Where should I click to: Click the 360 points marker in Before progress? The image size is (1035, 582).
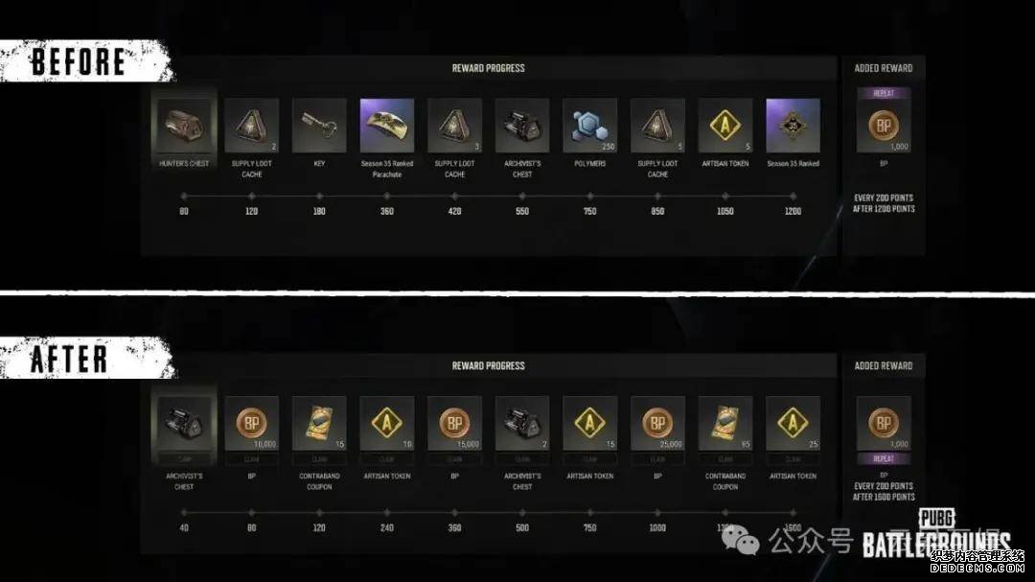point(387,197)
